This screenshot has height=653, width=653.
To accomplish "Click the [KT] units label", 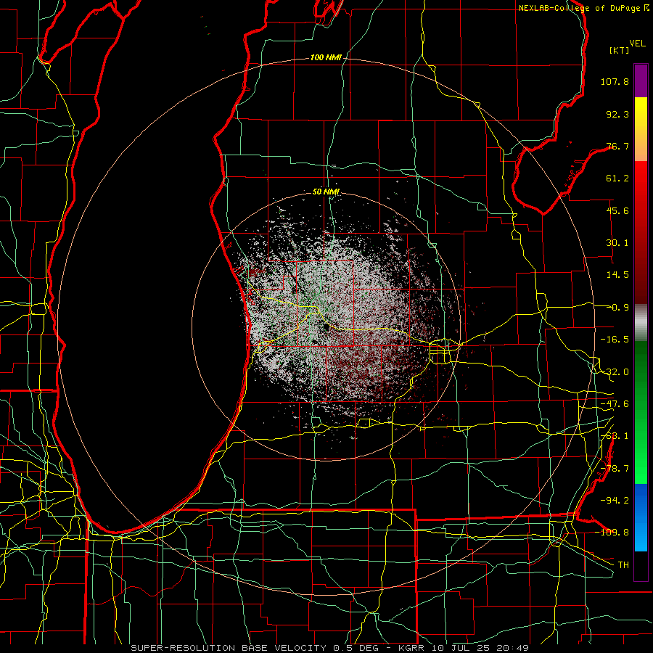I will click(620, 50).
